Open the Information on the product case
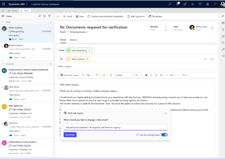This screenshot has width=225, height=159. [27, 147]
